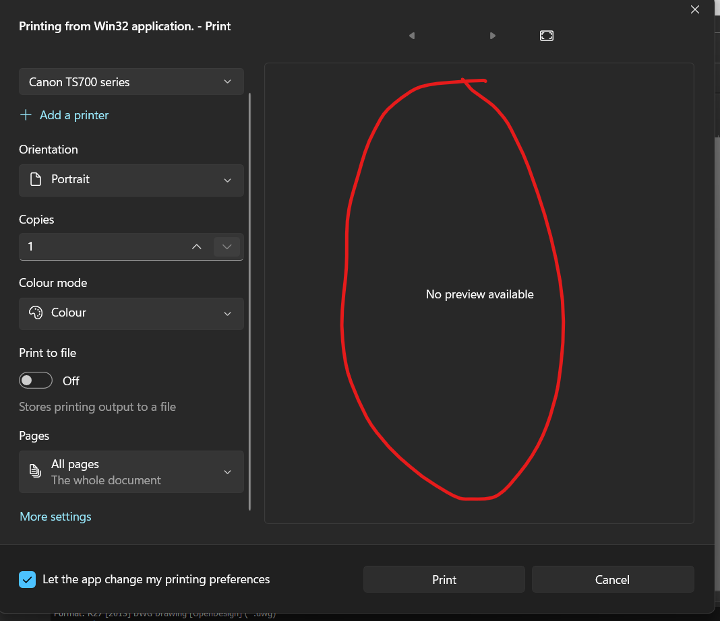Click the plus icon beside Add a printer
This screenshot has width=720, height=621.
[26, 115]
